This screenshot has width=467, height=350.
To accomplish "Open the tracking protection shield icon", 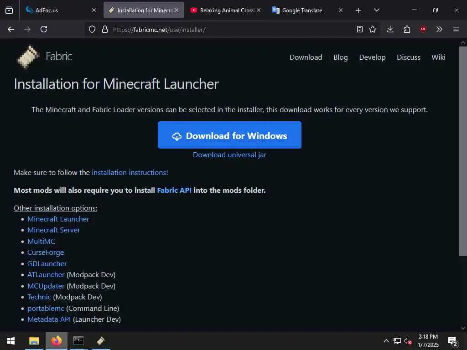I will (92, 29).
